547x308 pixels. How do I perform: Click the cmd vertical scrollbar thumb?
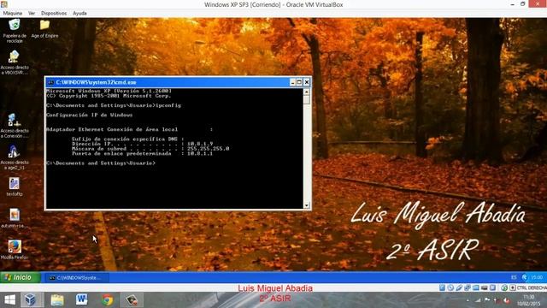[x=307, y=99]
